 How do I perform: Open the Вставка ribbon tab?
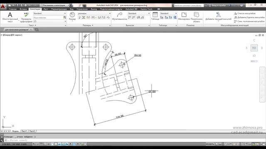click(x=23, y=9)
